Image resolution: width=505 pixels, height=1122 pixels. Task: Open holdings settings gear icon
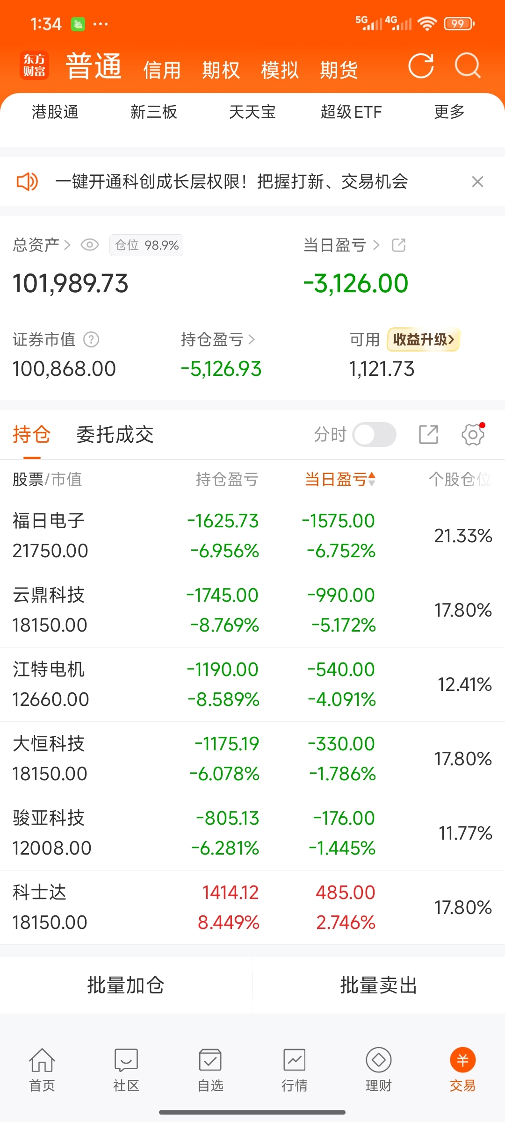tap(473, 434)
